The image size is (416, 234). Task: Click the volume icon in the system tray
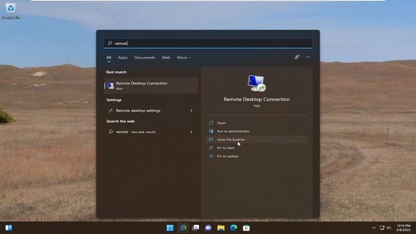pyautogui.click(x=389, y=228)
